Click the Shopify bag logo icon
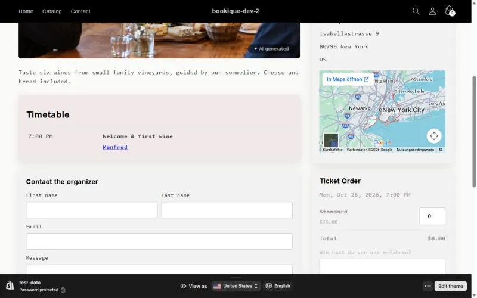Screen dimensions: 477x298 coord(10,286)
